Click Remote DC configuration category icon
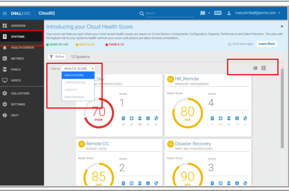Image resolution: width=289 pixels, height=191 pixels. point(132,183)
